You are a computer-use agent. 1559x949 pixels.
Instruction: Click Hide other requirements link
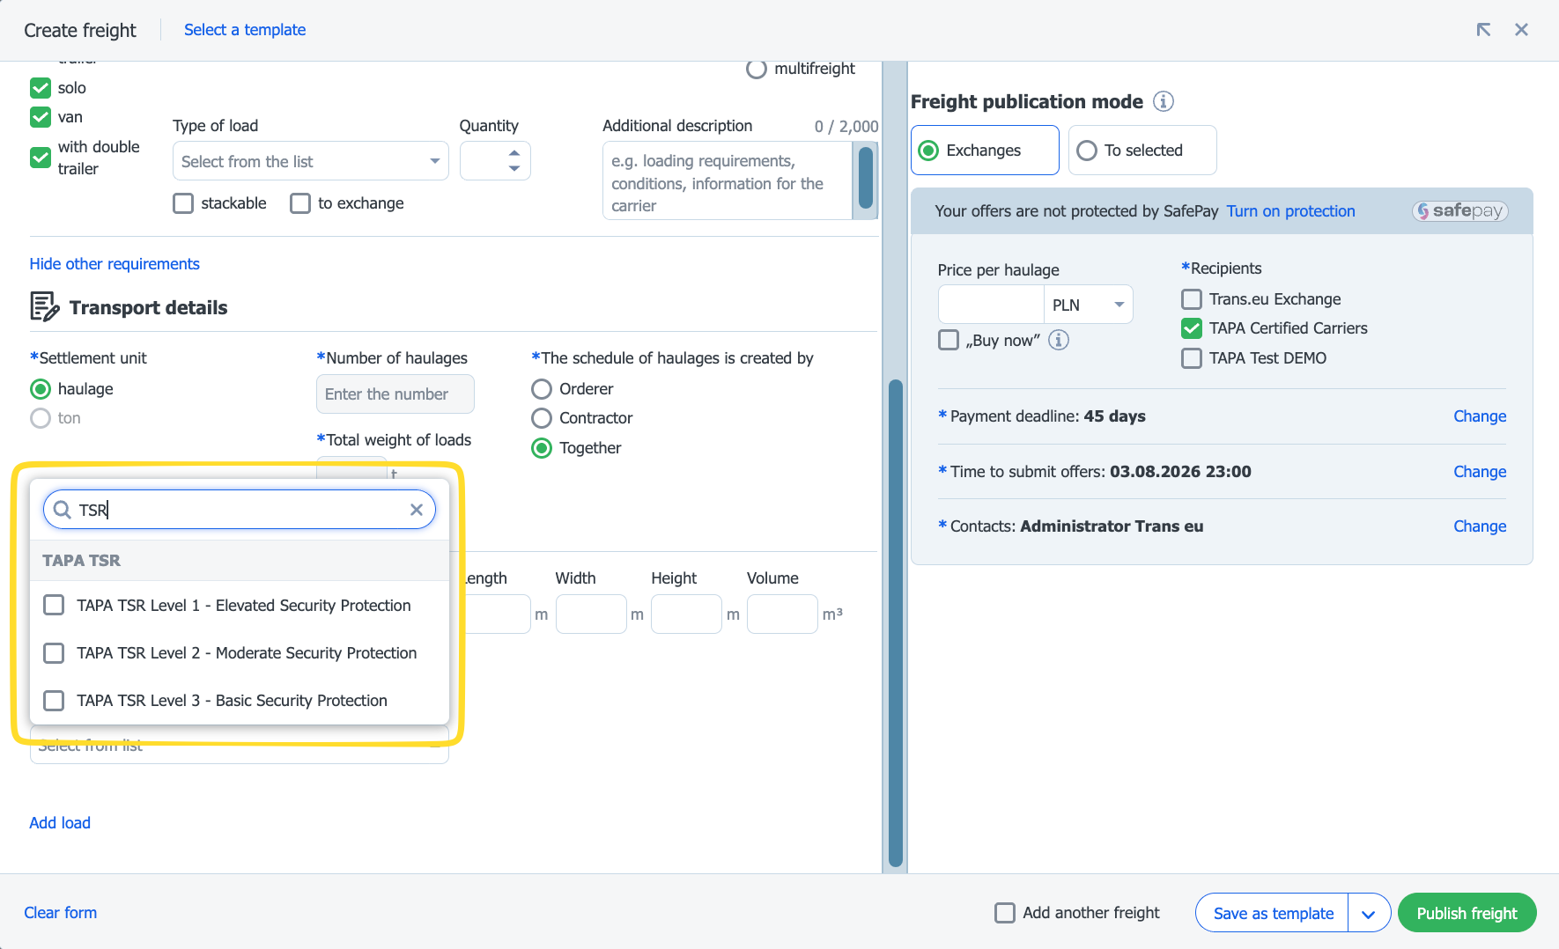[x=115, y=264]
